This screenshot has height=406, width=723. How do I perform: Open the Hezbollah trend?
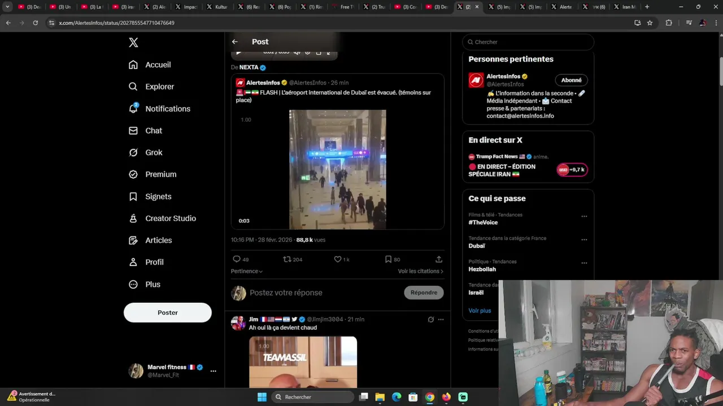tap(482, 270)
